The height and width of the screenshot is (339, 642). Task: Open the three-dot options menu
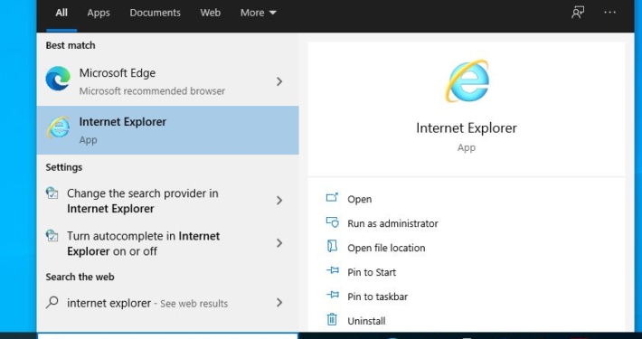[x=609, y=13]
